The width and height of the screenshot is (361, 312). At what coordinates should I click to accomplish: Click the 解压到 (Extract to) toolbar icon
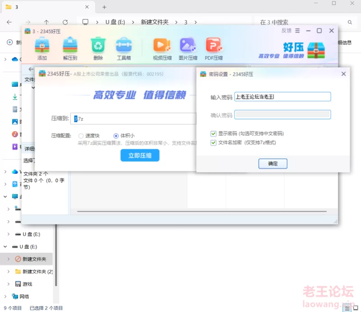click(70, 48)
